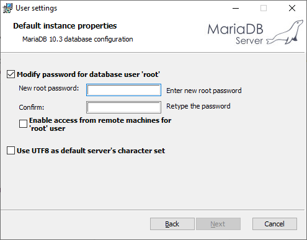Image resolution: width=307 pixels, height=240 pixels.
Task: Click the MariaDB Server wordmark
Action: [x=236, y=34]
